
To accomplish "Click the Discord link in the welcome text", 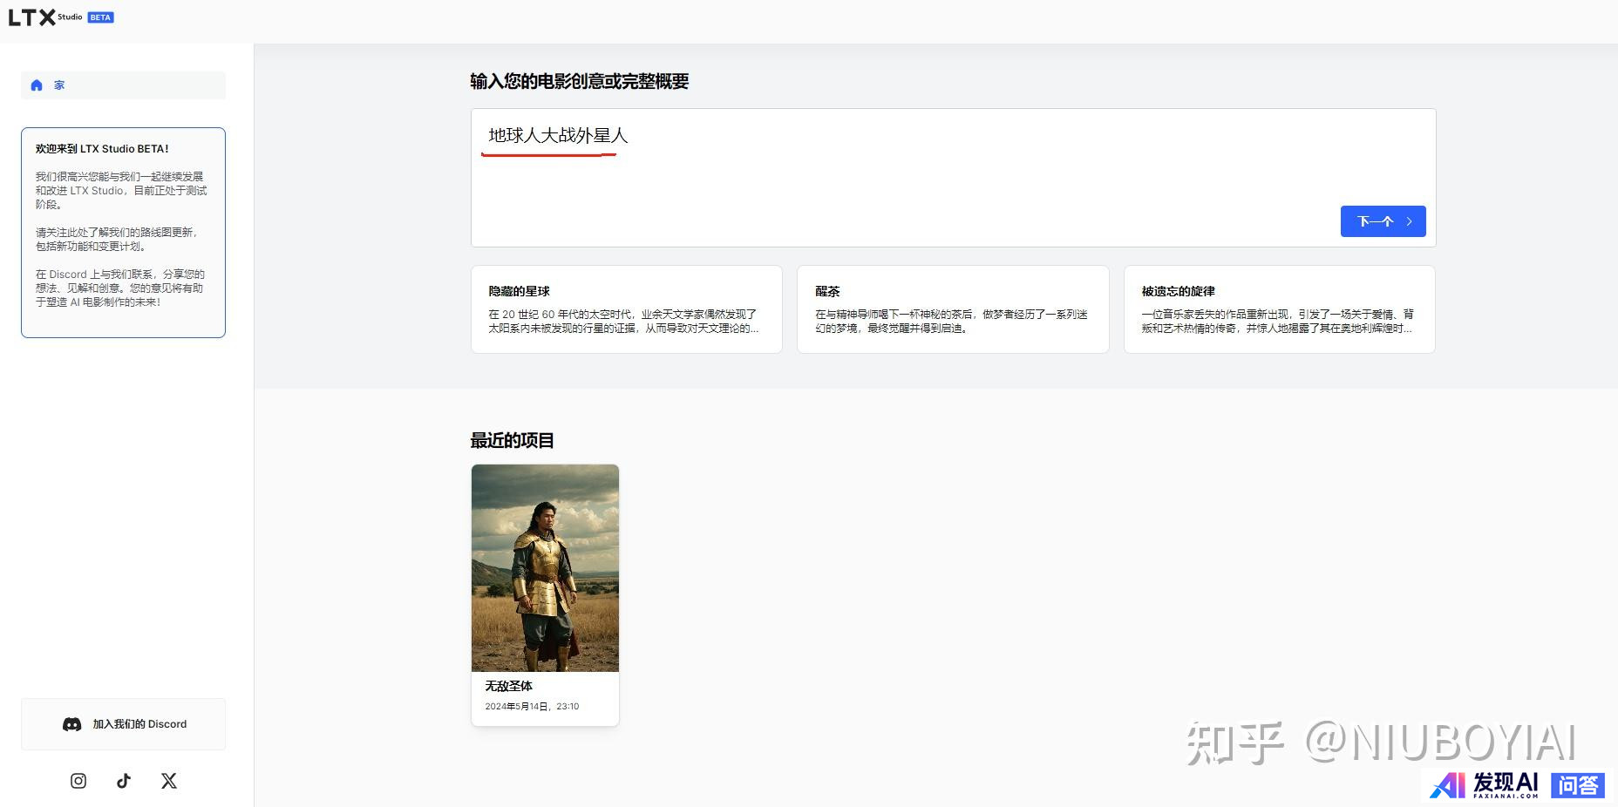I will tap(69, 274).
